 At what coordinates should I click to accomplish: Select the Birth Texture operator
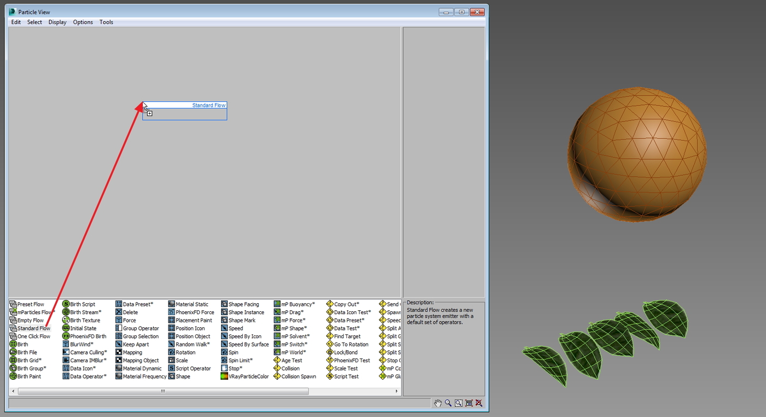point(82,320)
